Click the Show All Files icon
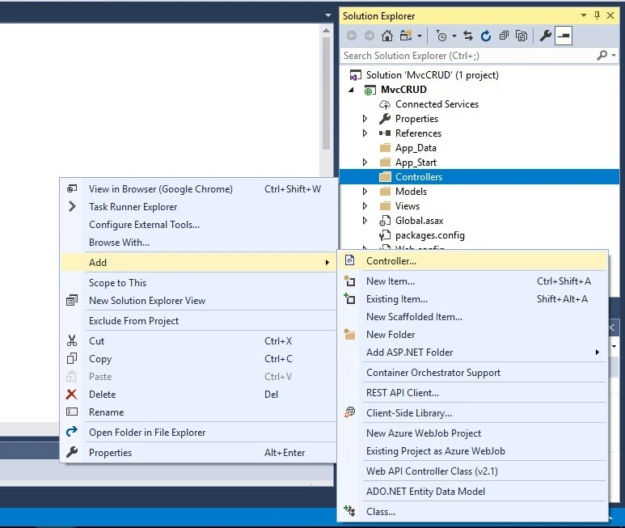Image resolution: width=625 pixels, height=528 pixels. (522, 36)
